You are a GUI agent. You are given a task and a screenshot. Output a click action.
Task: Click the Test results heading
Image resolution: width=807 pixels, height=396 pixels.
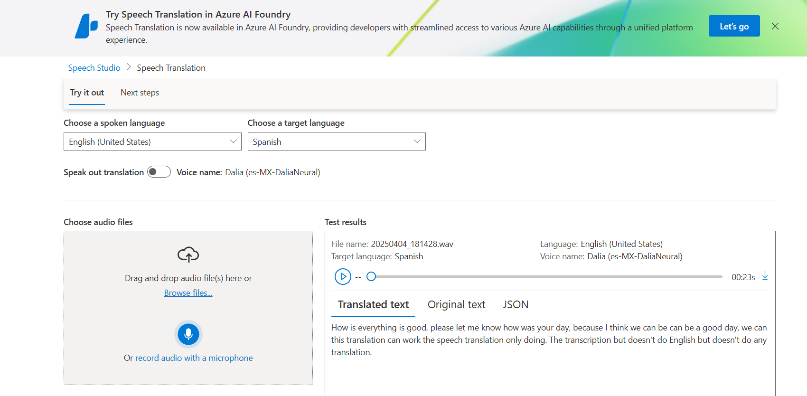click(x=346, y=222)
